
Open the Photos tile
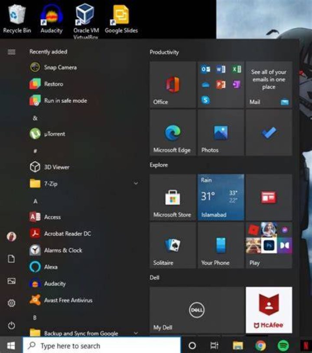coord(221,133)
